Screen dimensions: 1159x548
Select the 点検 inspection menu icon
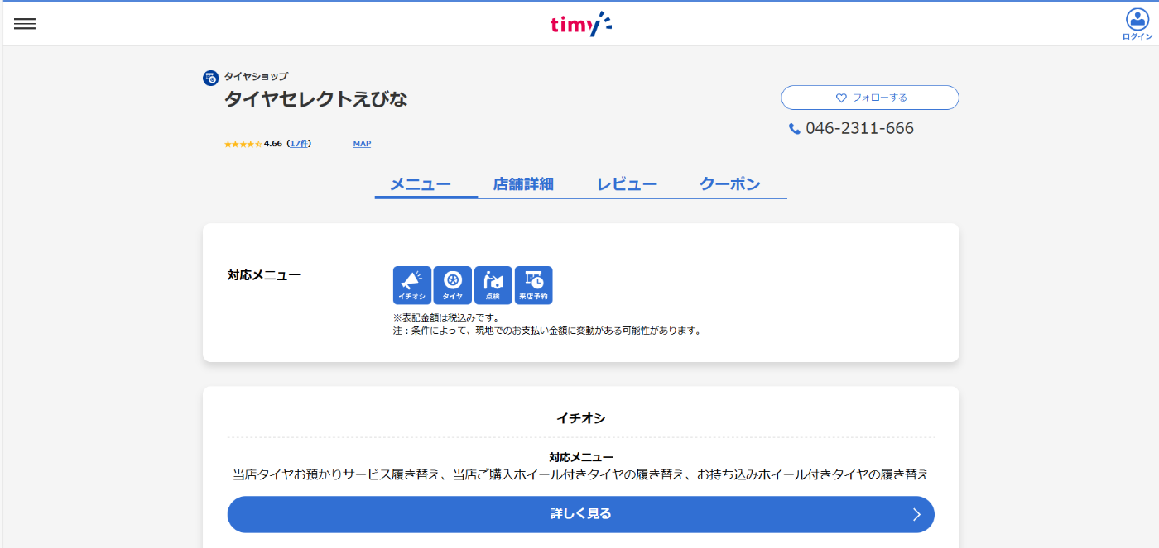[x=493, y=285]
